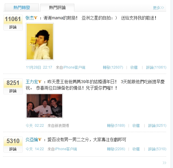Click the verified V badge next to 王力宏
173x168 pixels.
coord(40,82)
